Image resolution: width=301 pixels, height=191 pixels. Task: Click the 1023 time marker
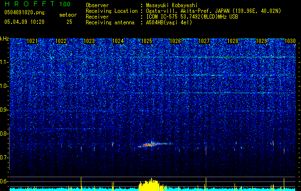[89, 41]
